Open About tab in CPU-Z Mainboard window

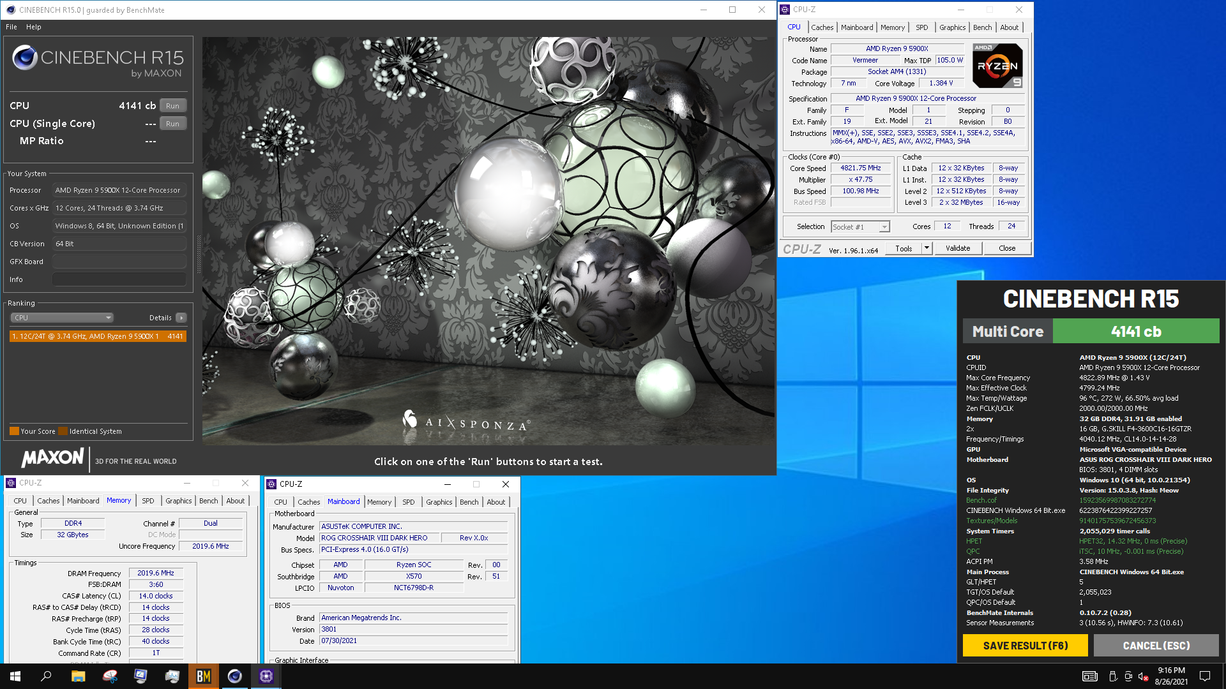coord(496,502)
